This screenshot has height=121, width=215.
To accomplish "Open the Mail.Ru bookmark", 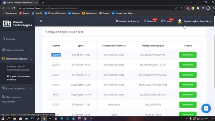I will (37, 13).
